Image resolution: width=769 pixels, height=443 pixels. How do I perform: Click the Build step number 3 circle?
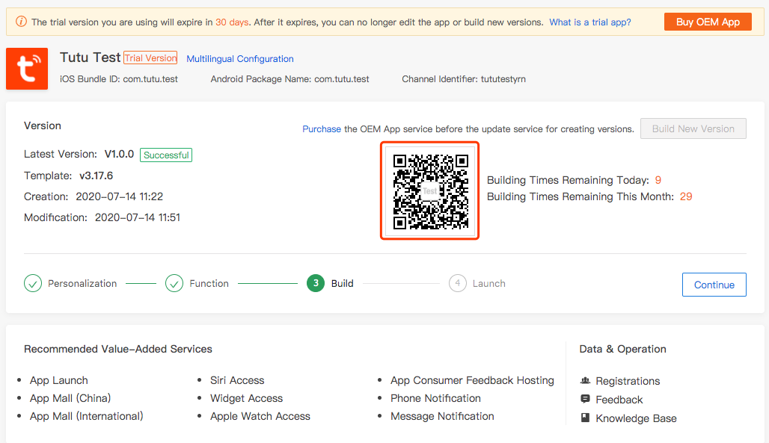click(x=316, y=283)
